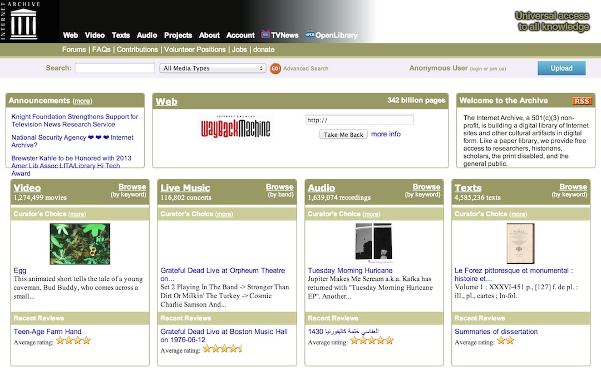Image resolution: width=601 pixels, height=375 pixels.
Task: Open Knight Foundation announcement
Action: tap(75, 120)
